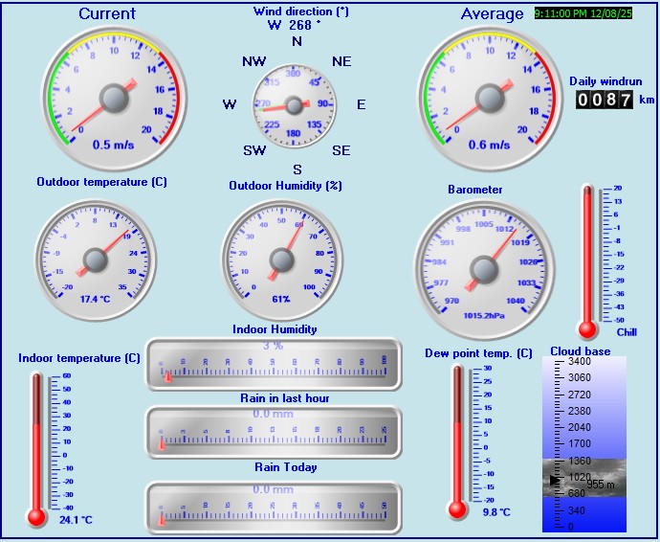The image size is (660, 542).
Task: Select the Outdoor Humidity gauge
Action: (x=281, y=259)
